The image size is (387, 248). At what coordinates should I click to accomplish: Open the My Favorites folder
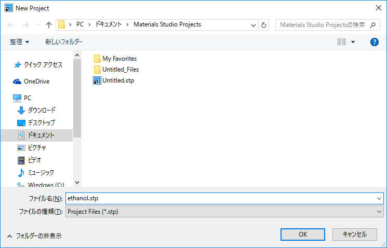click(x=119, y=59)
